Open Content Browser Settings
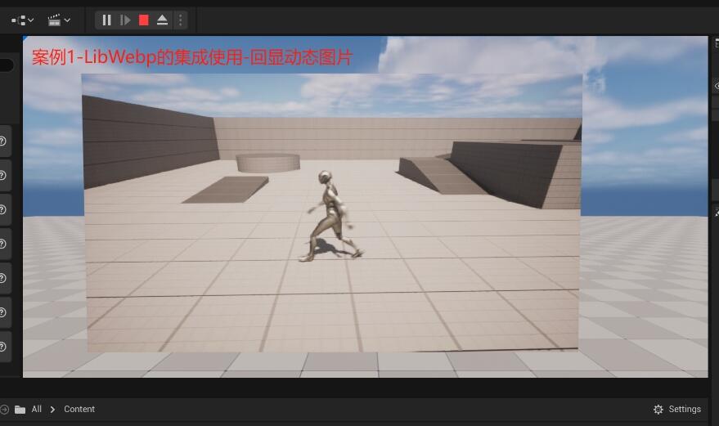 tap(676, 409)
